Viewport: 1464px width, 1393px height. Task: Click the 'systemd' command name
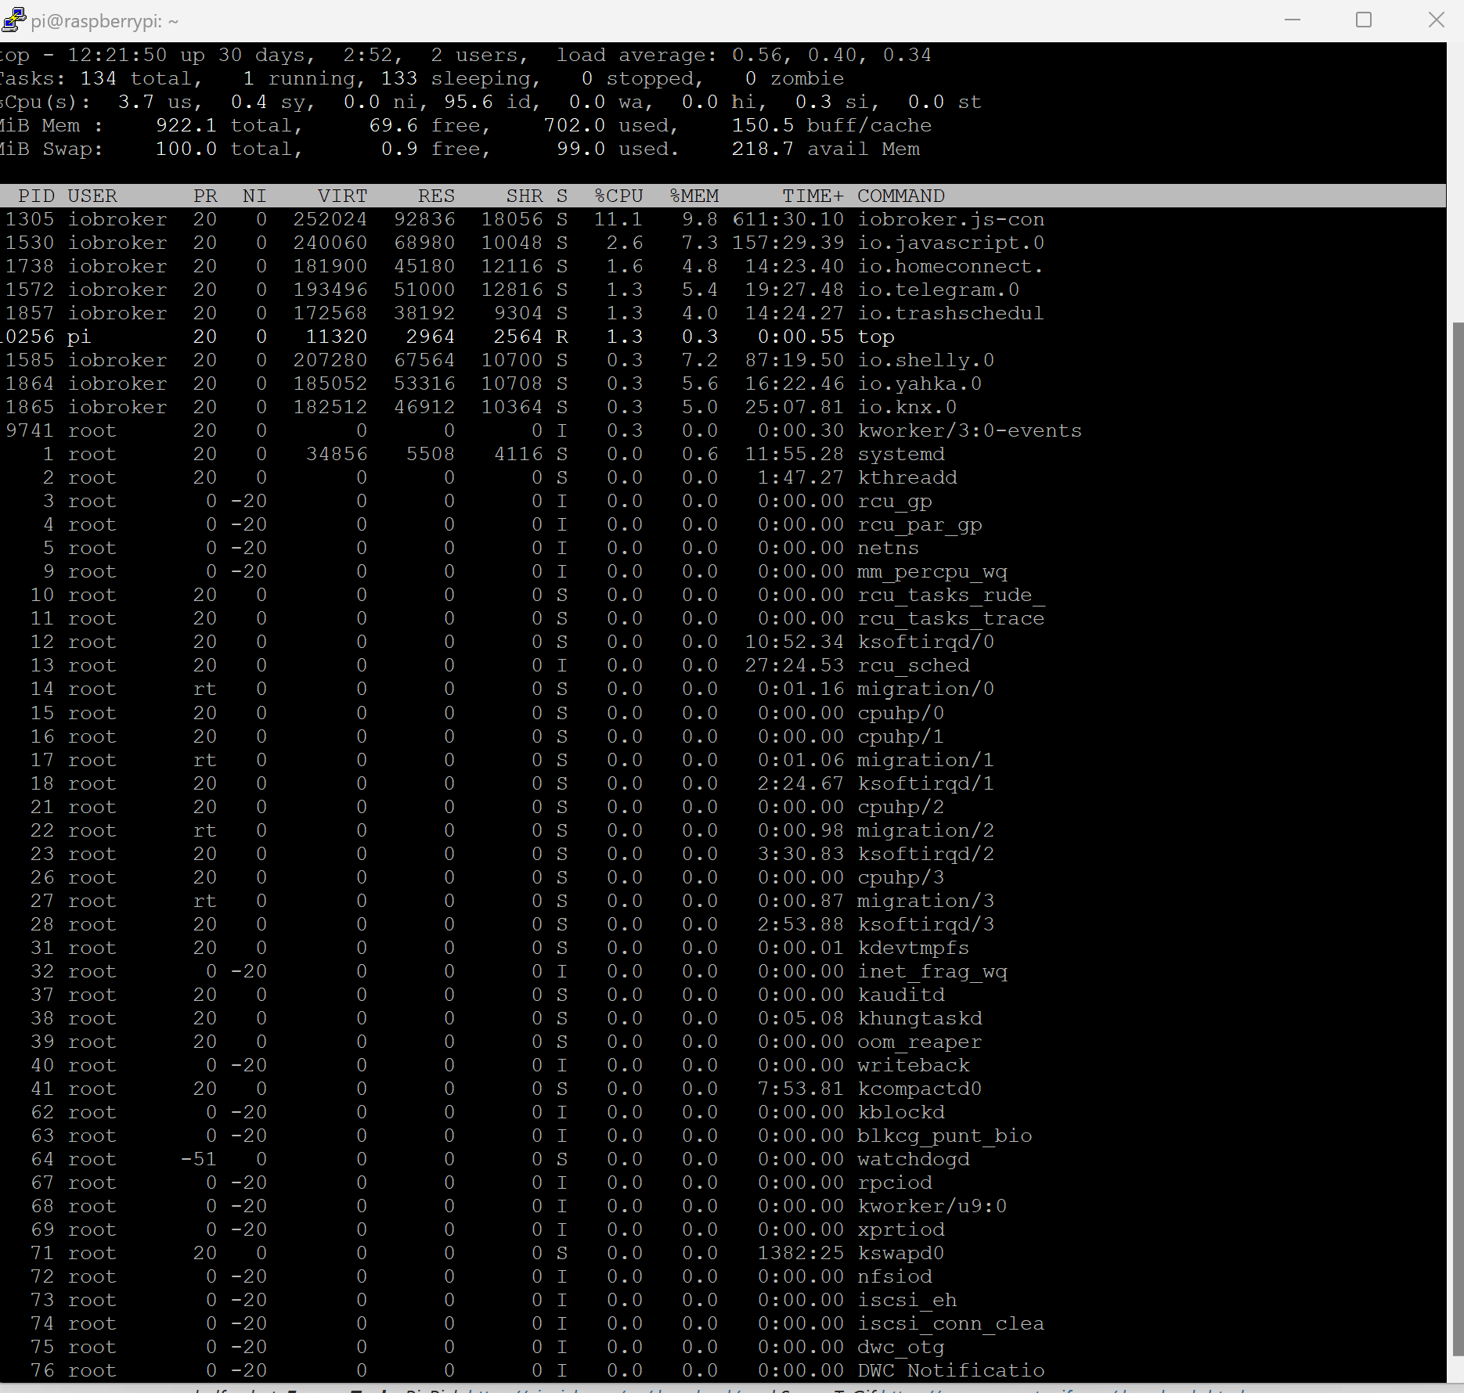pos(901,454)
